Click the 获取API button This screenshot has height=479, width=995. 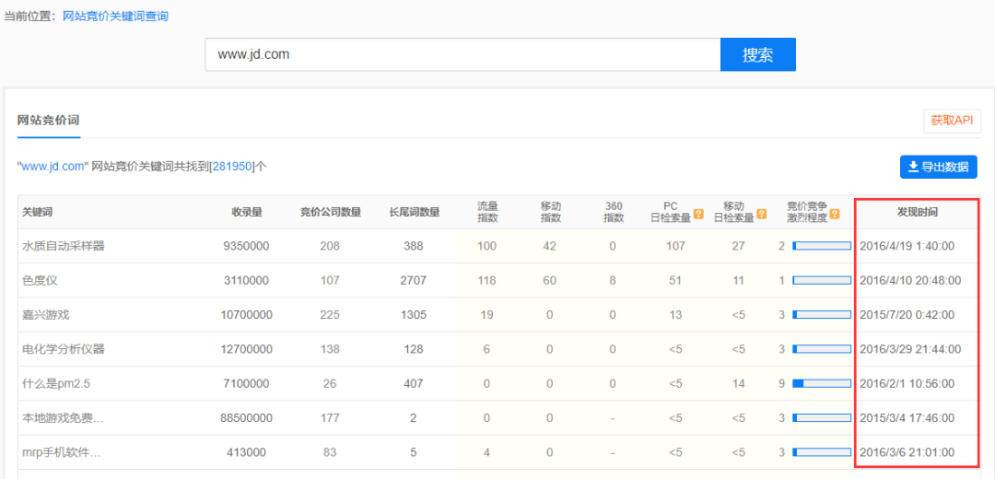coord(952,122)
